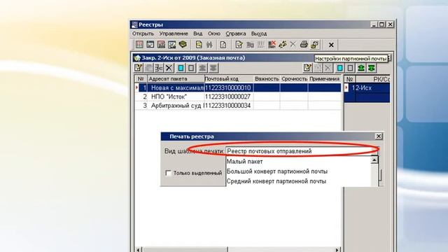Click the gray move-down arrow above recipient list
448x252 pixels.
coord(213,68)
